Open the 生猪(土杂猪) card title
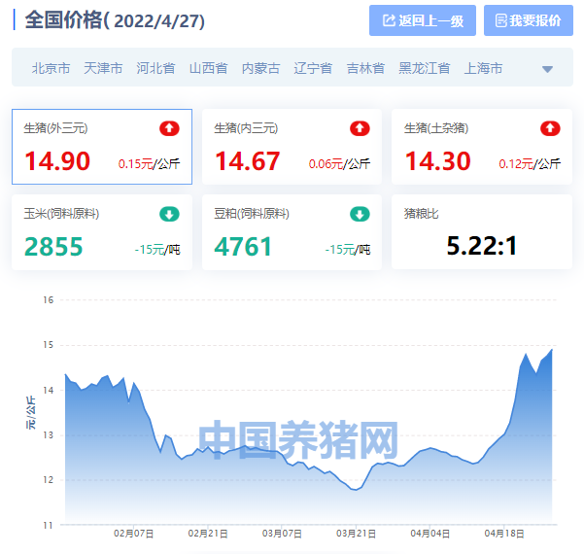The height and width of the screenshot is (554, 584). [x=436, y=128]
